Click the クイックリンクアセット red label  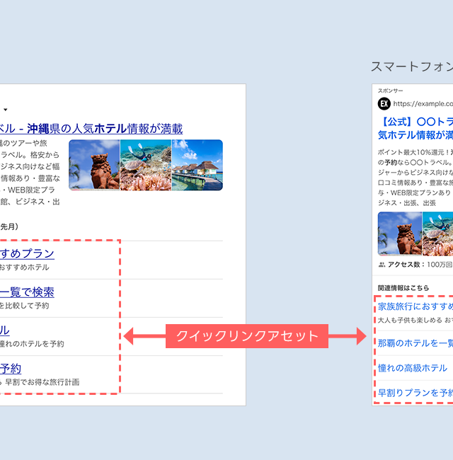(243, 335)
